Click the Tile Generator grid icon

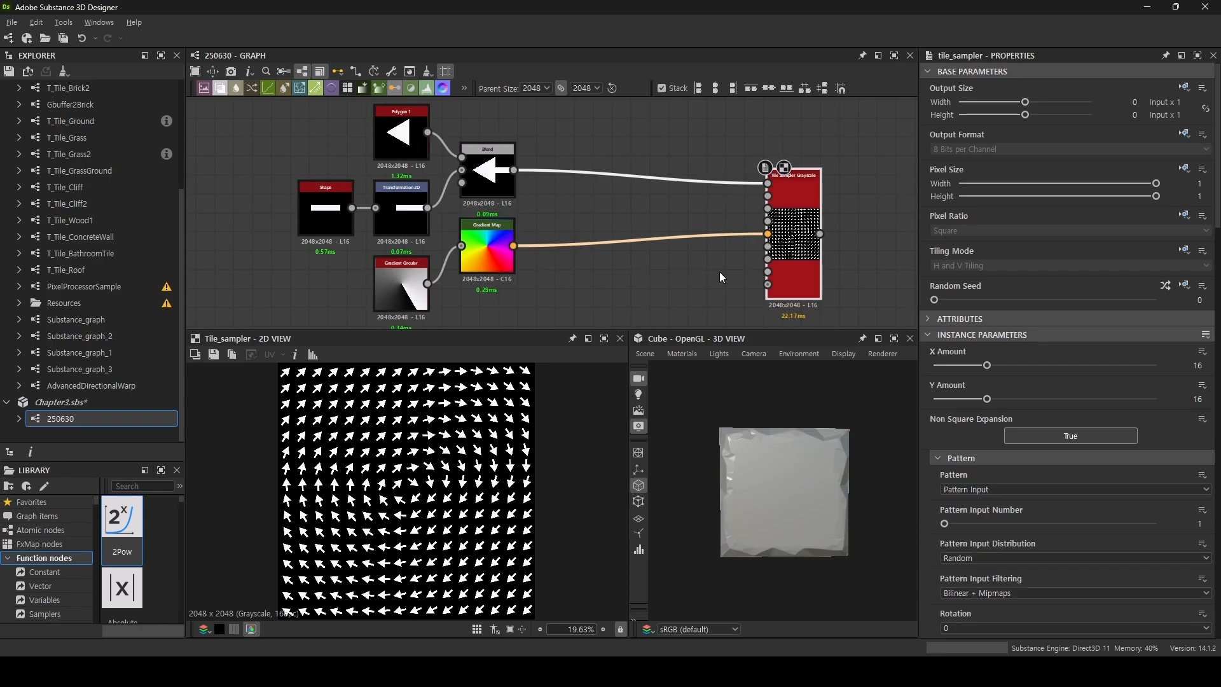(347, 88)
